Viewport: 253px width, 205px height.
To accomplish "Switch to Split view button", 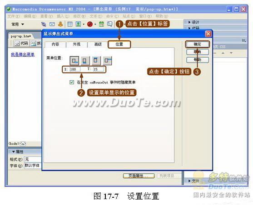I will [36, 43].
